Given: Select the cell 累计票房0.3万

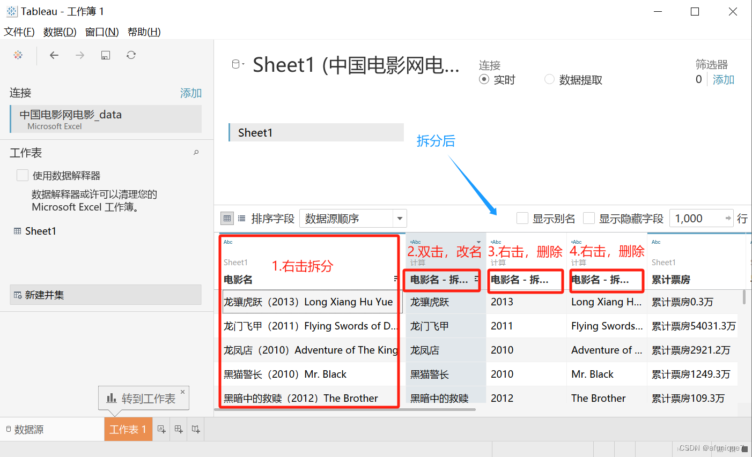Looking at the screenshot, I should (692, 302).
